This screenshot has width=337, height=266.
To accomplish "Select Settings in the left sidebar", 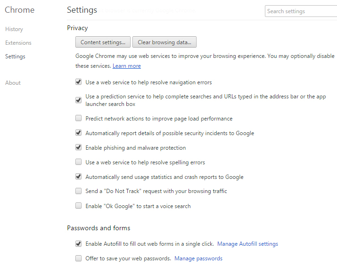I will point(15,56).
